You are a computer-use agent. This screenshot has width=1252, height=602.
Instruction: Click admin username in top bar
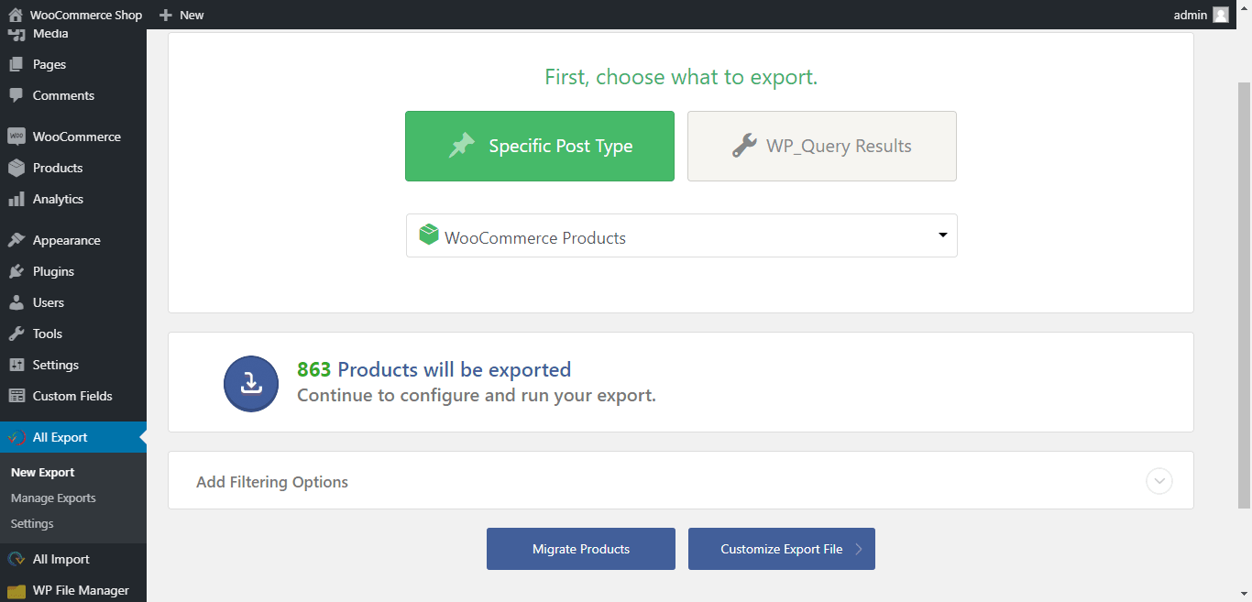[1191, 15]
